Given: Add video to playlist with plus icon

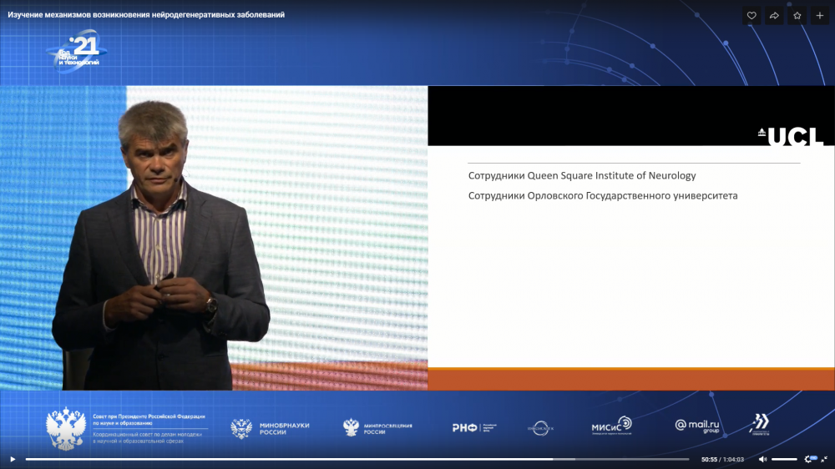Looking at the screenshot, I should click(x=820, y=15).
